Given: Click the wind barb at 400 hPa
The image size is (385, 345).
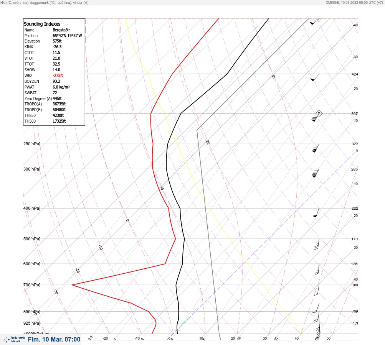Looking at the screenshot, I should [x=316, y=213].
